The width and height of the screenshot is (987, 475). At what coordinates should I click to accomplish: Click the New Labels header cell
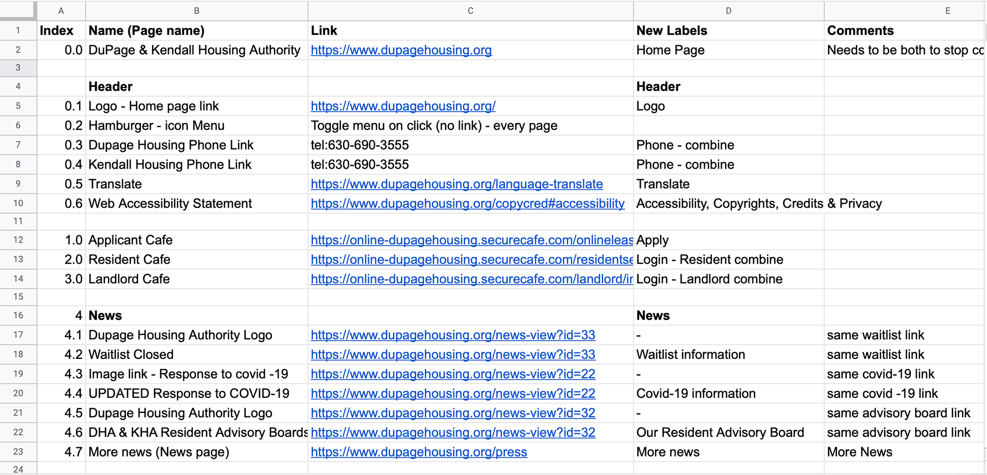pos(729,31)
